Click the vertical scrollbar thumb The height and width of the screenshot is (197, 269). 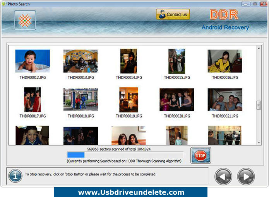259,105
